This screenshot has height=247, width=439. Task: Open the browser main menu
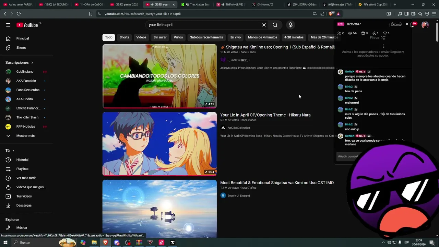(434, 14)
